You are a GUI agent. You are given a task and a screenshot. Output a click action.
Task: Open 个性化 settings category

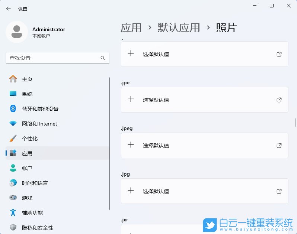(x=57, y=139)
